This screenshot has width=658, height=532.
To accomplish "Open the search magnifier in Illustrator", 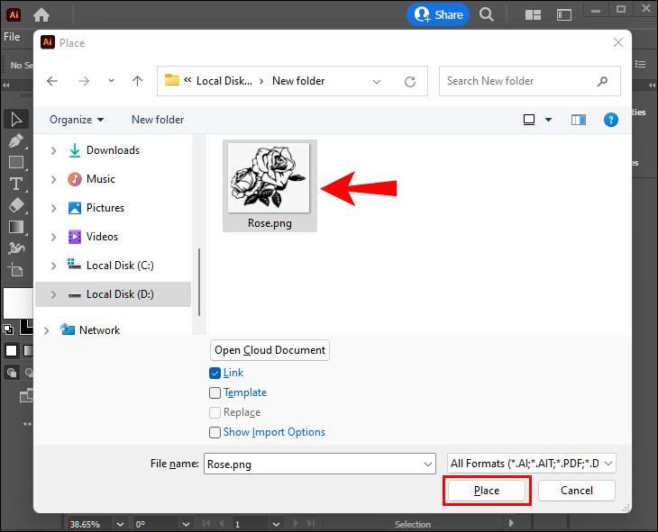I will click(x=487, y=14).
